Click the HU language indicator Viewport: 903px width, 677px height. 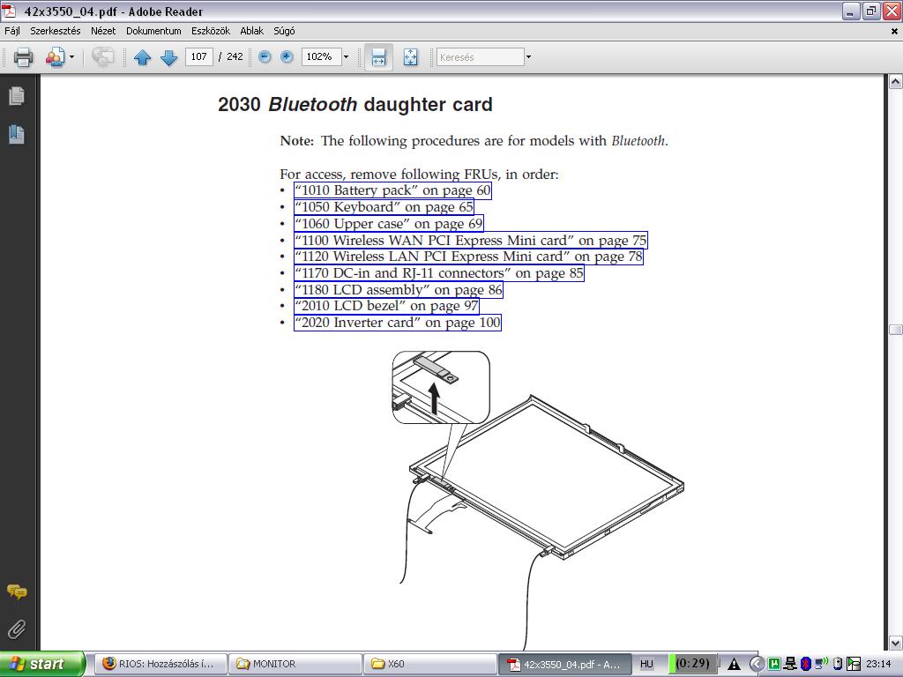tap(646, 664)
